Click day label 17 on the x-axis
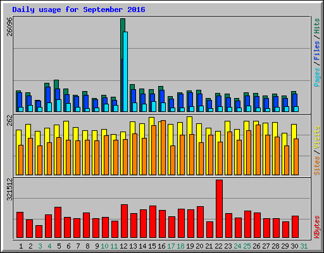This screenshot has height=253, width=324. 171,246
